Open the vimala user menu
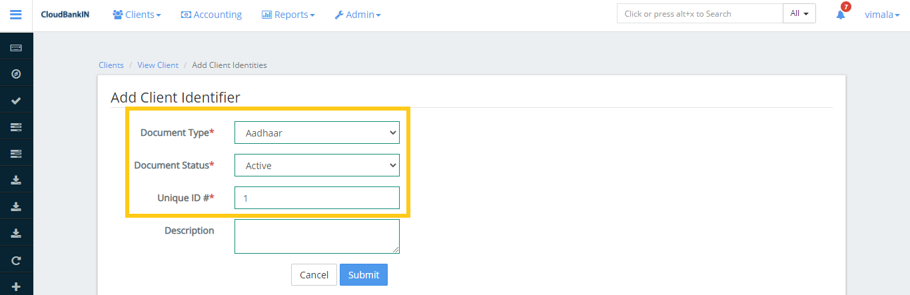 coord(881,15)
